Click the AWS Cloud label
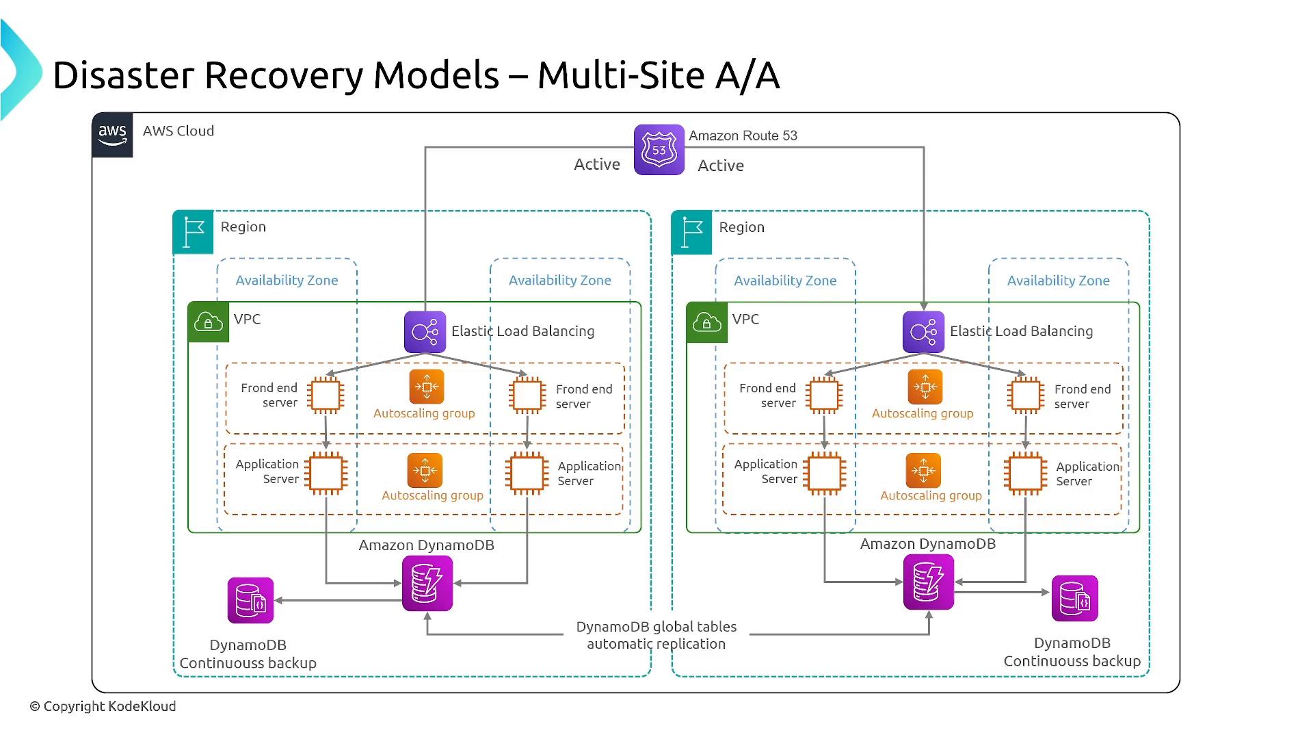The image size is (1313, 739). coord(178,131)
